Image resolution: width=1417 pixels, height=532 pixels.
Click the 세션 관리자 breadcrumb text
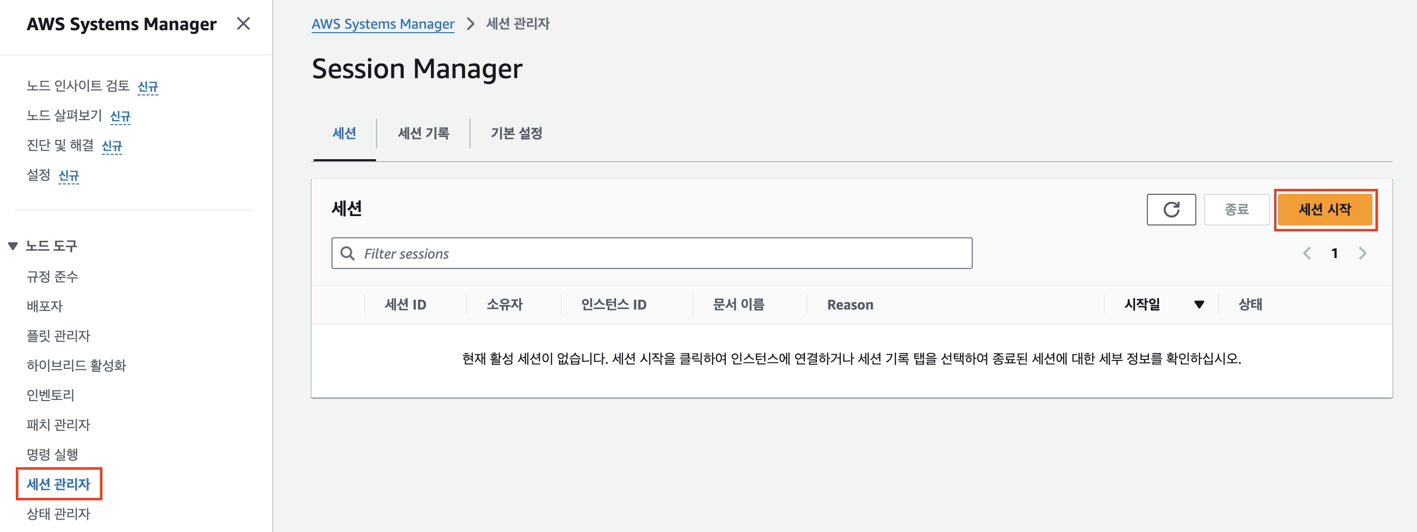(x=518, y=24)
